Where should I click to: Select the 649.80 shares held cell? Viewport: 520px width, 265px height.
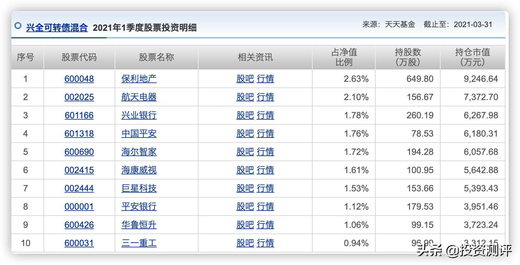coord(408,79)
